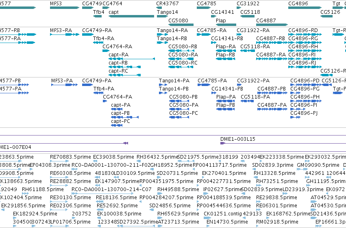The height and width of the screenshot is (228, 346).
Task: Click the CG4887 gene label
Action: [266, 20]
